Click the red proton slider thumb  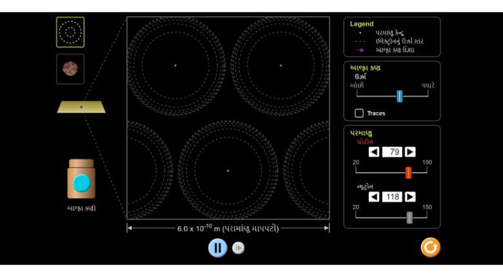408,173
